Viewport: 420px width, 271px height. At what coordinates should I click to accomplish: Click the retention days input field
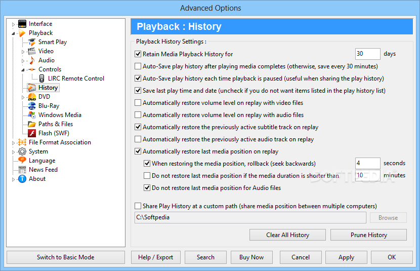click(x=367, y=54)
